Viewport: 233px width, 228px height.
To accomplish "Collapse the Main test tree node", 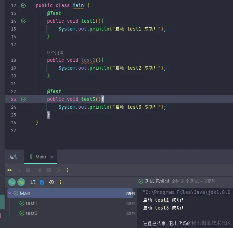I will [10, 193].
